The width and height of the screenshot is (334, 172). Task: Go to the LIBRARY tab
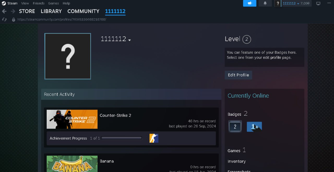pyautogui.click(x=51, y=11)
